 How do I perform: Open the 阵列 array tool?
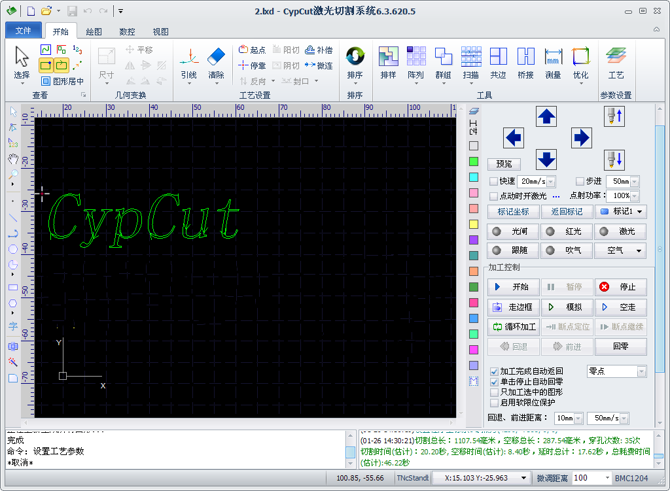pos(415,58)
